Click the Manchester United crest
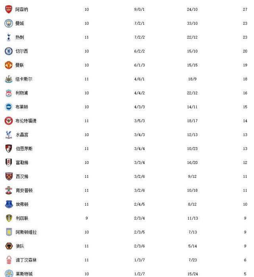 8,65
